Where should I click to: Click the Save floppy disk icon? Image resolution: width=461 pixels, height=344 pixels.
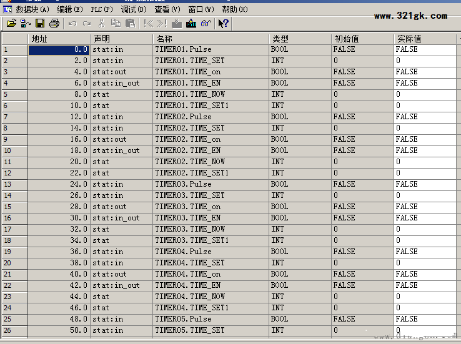40,23
